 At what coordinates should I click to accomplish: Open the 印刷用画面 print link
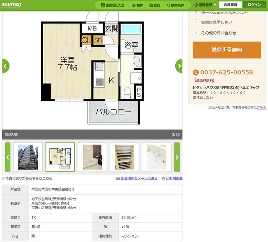pyautogui.click(x=174, y=178)
